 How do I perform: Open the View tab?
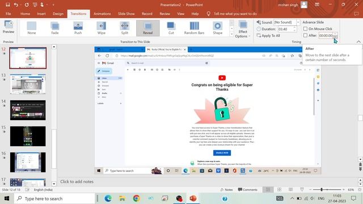pos(180,14)
